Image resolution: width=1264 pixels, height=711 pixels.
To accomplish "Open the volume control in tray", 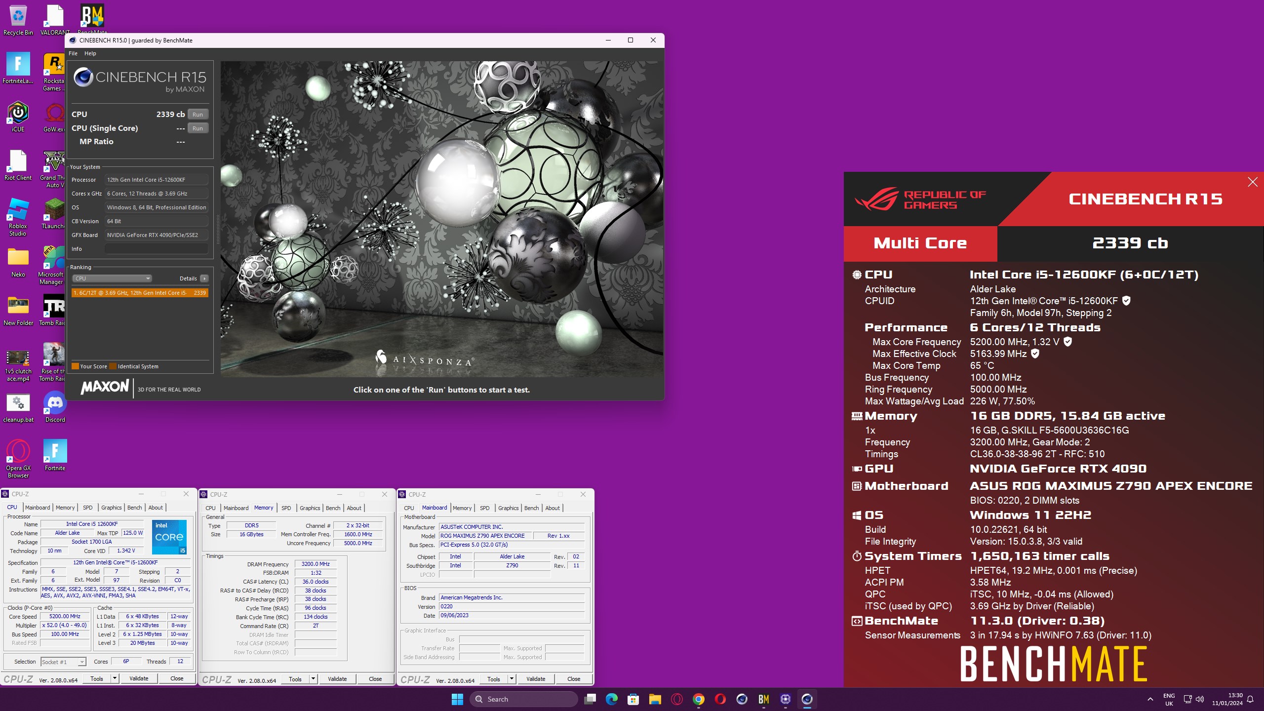I will (x=1200, y=699).
